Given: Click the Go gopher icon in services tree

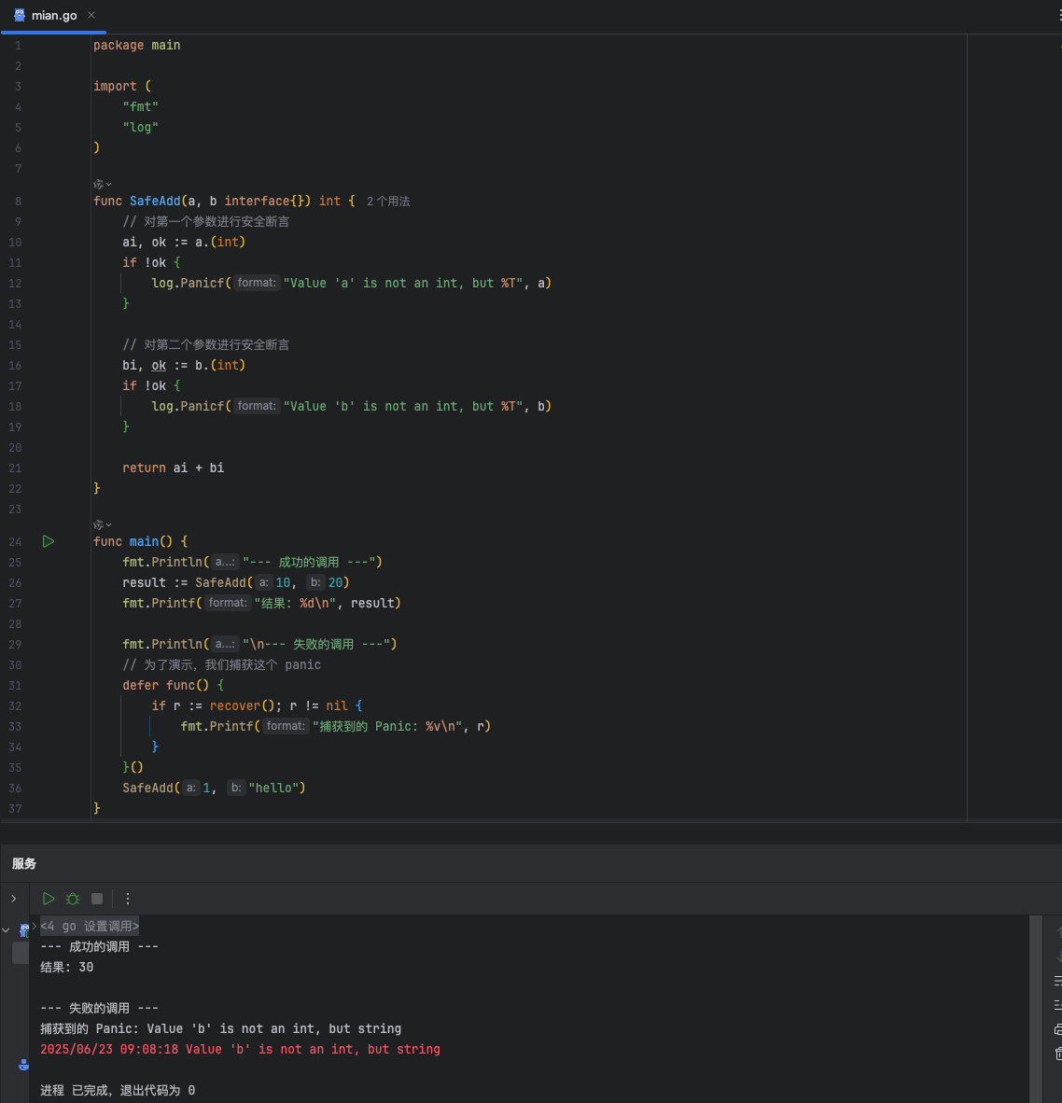Looking at the screenshot, I should click(24, 929).
